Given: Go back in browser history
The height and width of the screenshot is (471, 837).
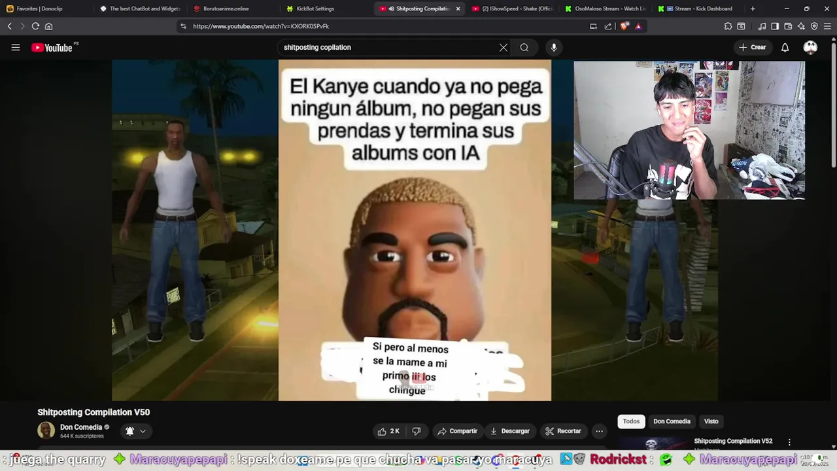Looking at the screenshot, I should click(x=10, y=26).
